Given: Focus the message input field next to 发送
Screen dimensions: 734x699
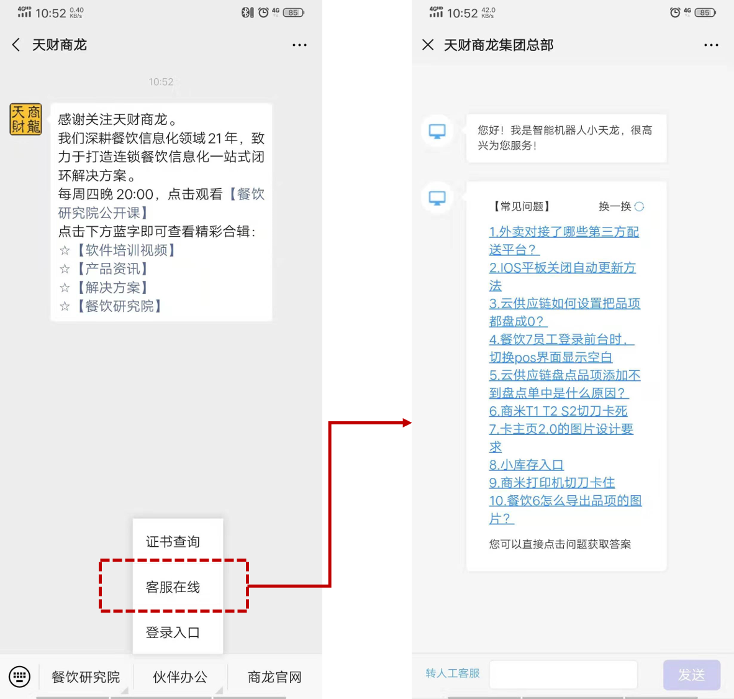Looking at the screenshot, I should 563,675.
